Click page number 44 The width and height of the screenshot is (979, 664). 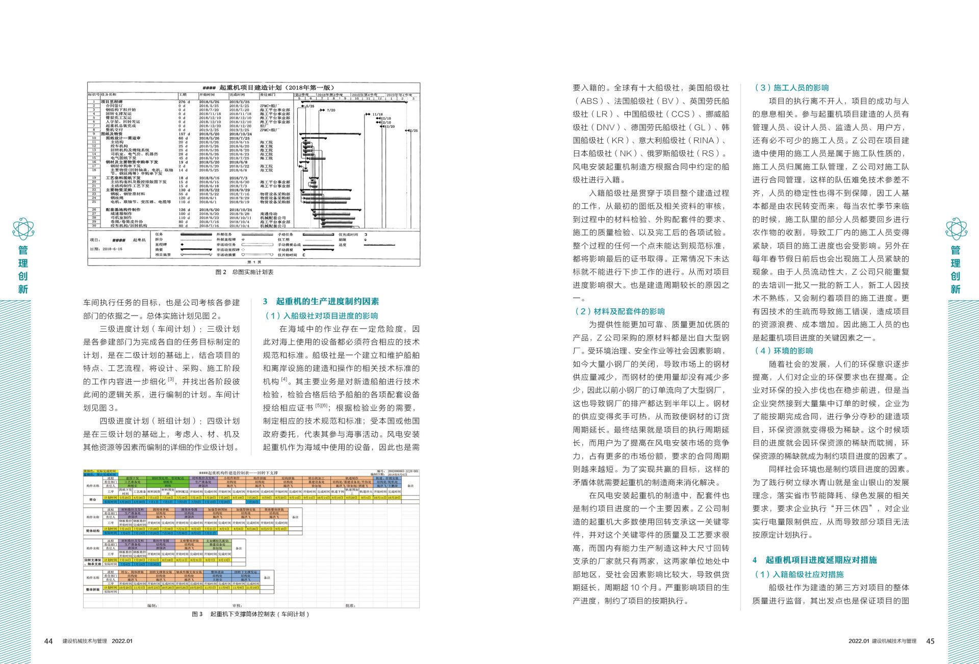(48, 641)
